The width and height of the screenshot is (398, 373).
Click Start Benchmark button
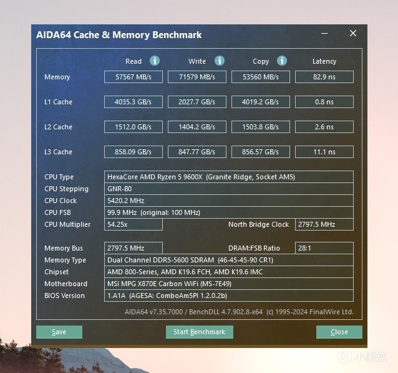200,332
